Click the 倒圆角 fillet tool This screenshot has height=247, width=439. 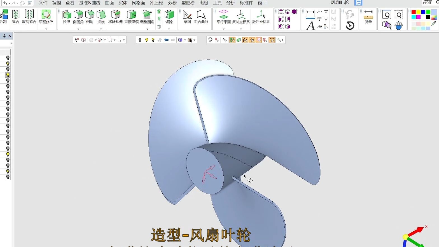coord(78,17)
